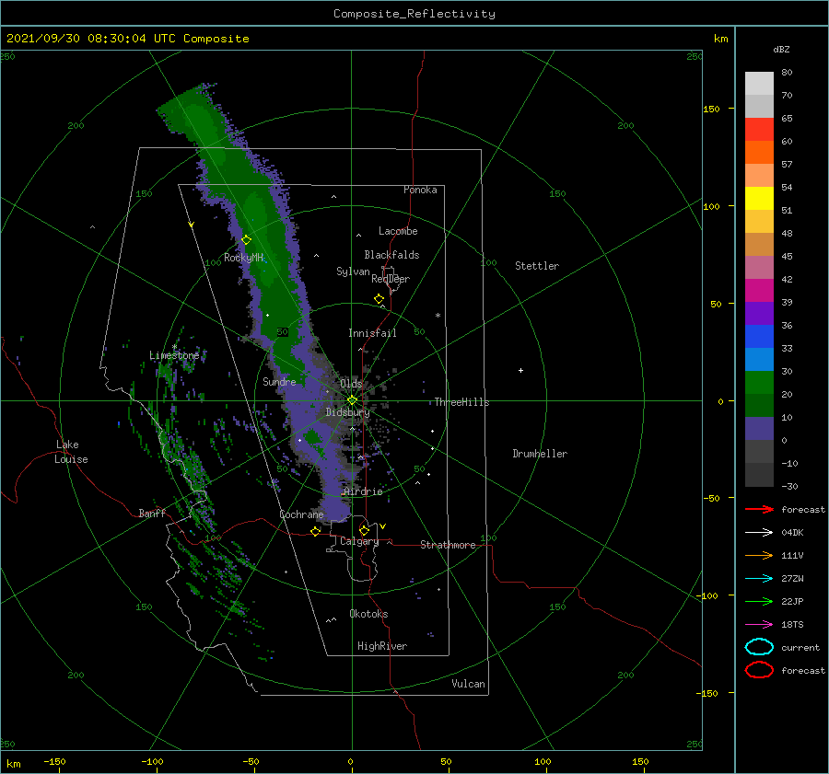Click the Vulcan town label
This screenshot has height=774, width=829.
(x=469, y=684)
